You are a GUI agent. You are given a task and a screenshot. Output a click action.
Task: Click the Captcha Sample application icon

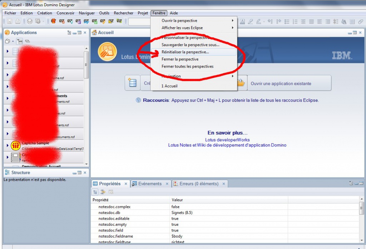[15, 145]
